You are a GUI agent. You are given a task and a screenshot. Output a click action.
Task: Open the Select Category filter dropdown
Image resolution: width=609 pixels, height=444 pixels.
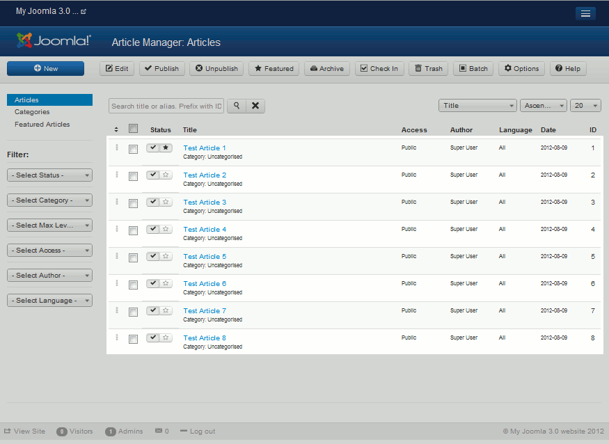click(49, 200)
